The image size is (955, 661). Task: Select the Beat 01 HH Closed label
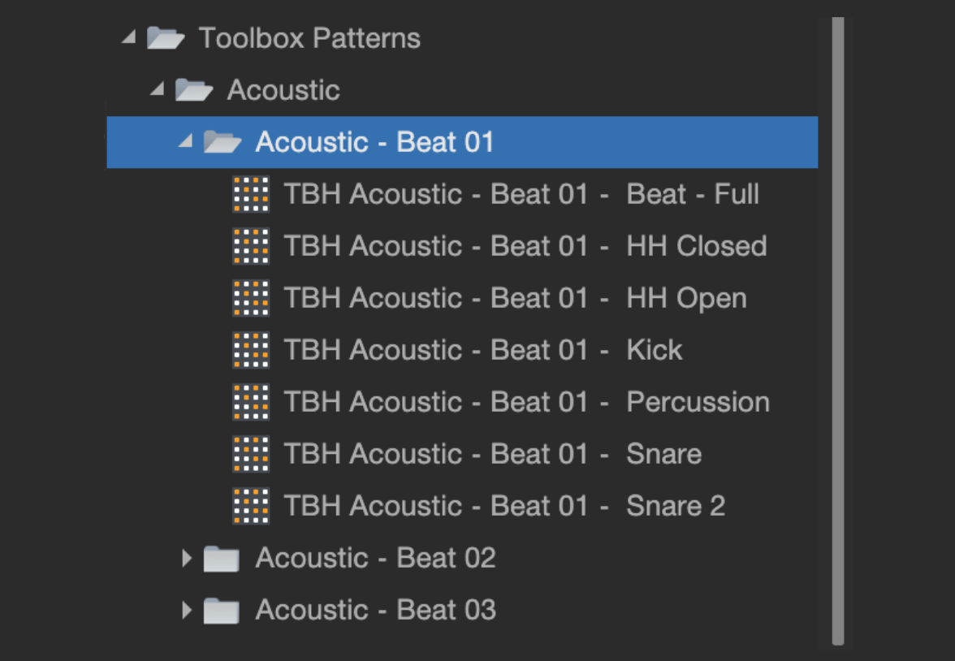(x=525, y=246)
